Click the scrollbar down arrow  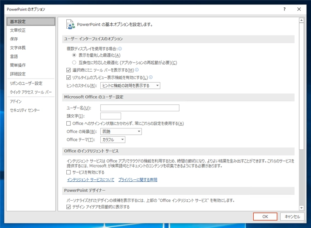pyautogui.click(x=302, y=208)
